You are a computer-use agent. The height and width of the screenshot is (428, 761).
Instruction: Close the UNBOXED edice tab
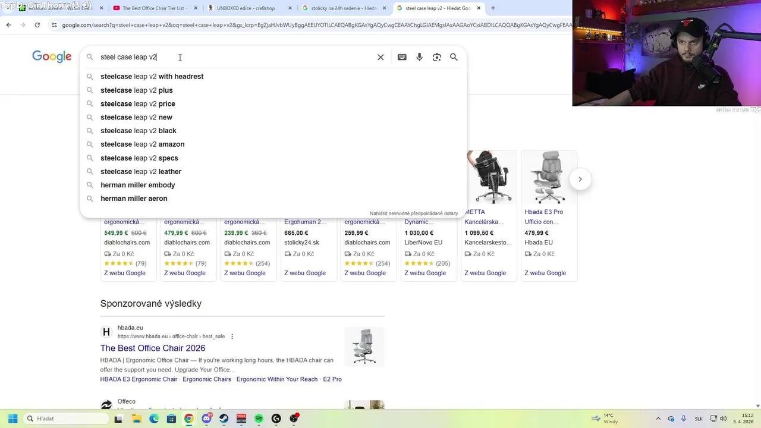290,8
